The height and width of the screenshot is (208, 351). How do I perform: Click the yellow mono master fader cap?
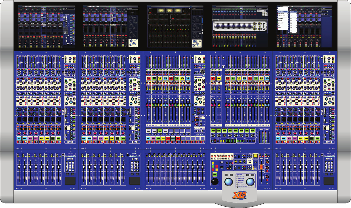(219, 106)
